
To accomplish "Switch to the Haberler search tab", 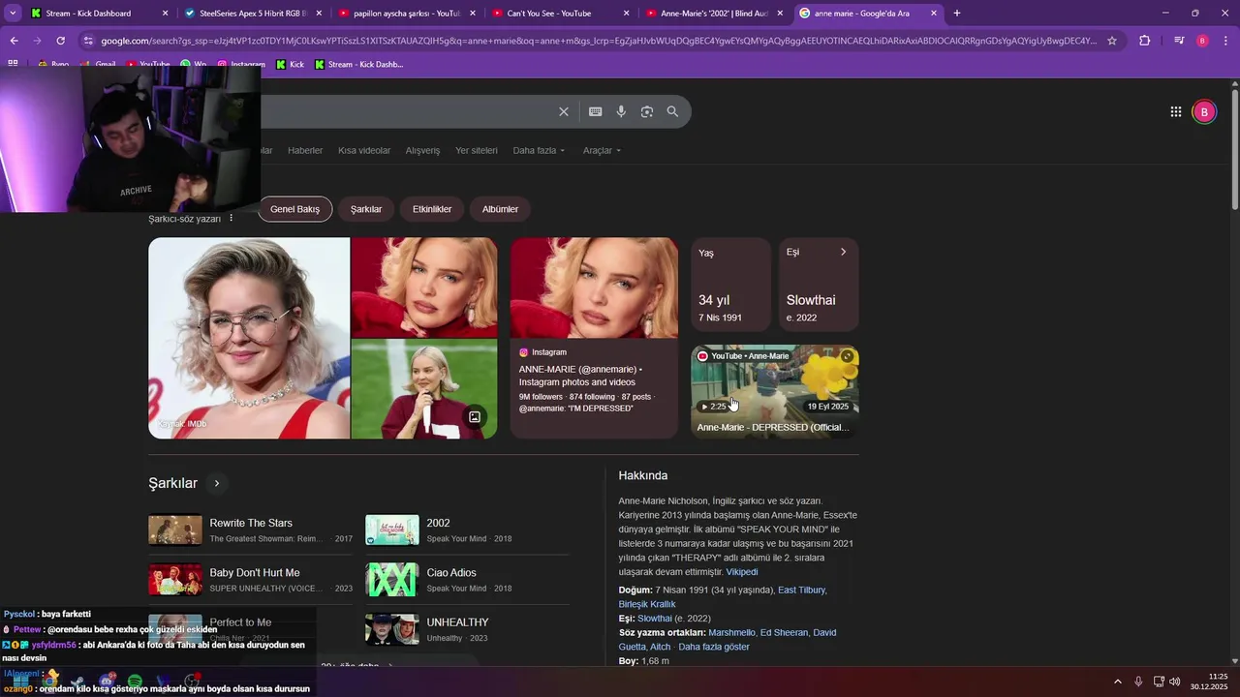I will [305, 150].
